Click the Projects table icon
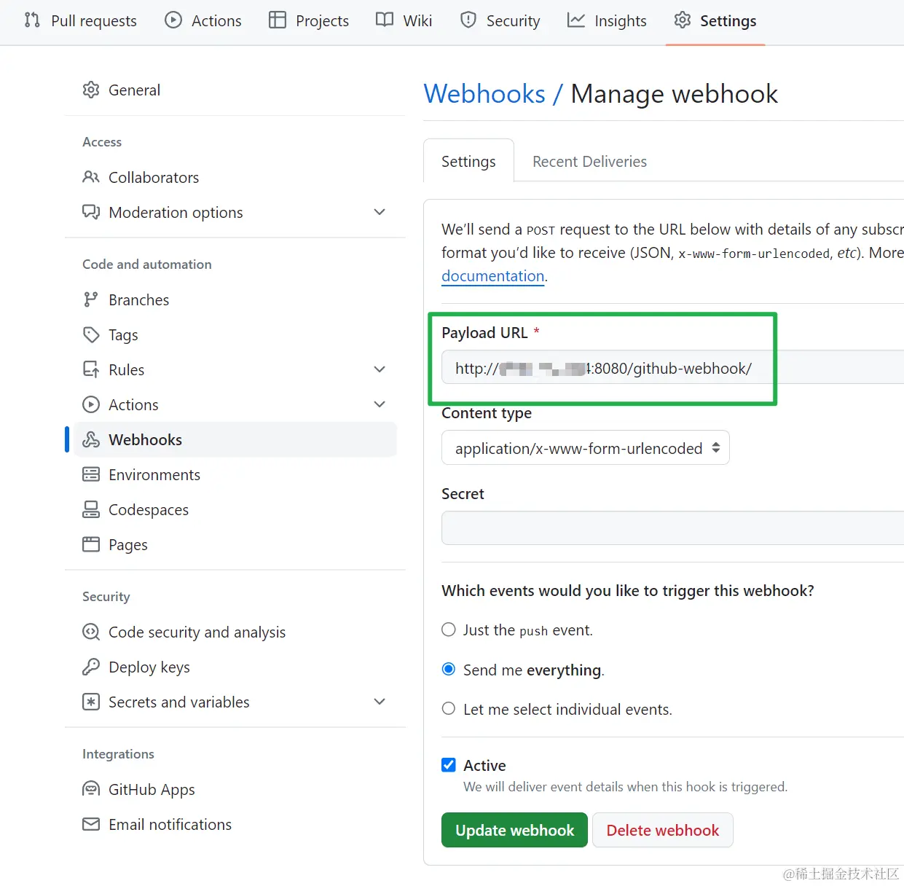 (x=278, y=20)
